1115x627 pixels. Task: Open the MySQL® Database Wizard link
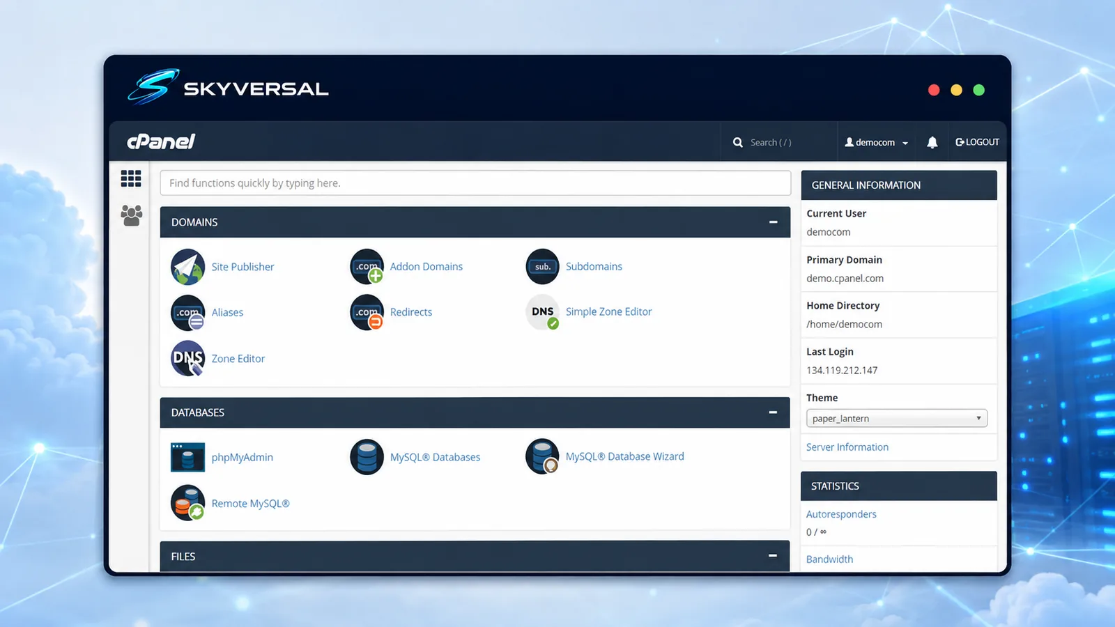tap(625, 456)
